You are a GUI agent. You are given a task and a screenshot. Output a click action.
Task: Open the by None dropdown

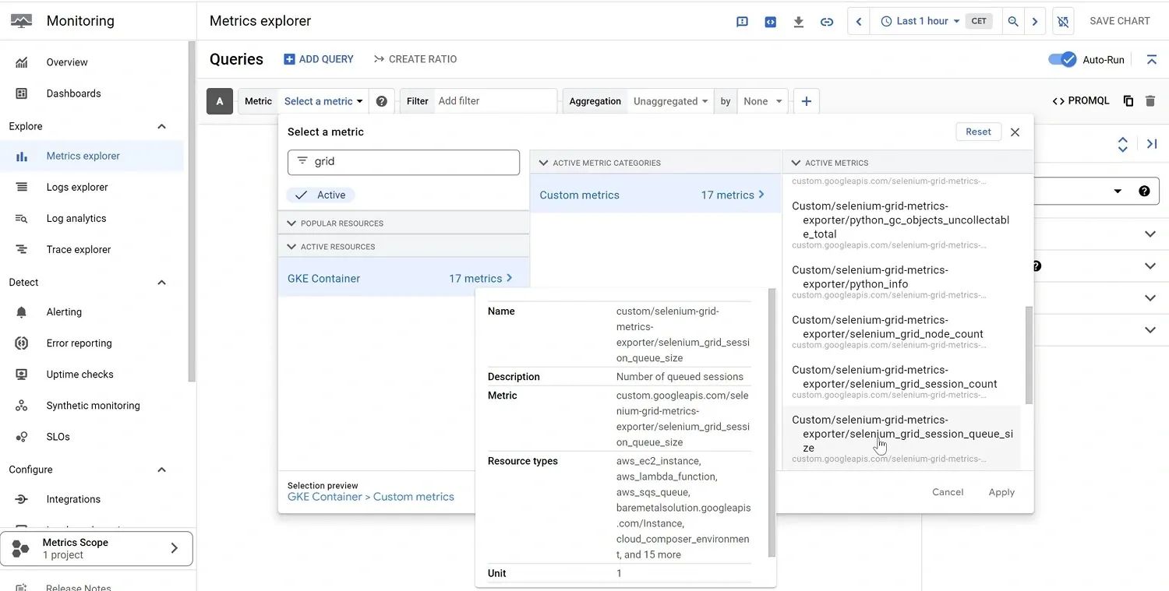pyautogui.click(x=762, y=101)
